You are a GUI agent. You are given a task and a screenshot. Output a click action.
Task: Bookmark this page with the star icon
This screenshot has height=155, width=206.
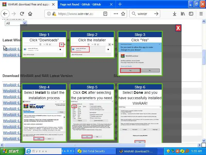coord(123,14)
